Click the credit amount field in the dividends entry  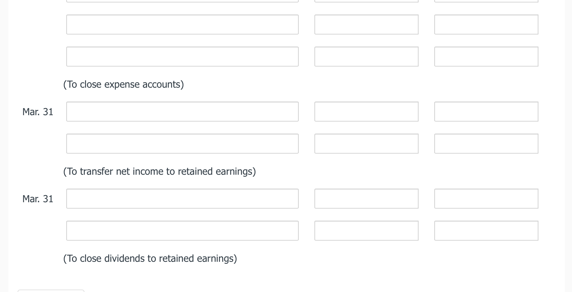tap(486, 230)
